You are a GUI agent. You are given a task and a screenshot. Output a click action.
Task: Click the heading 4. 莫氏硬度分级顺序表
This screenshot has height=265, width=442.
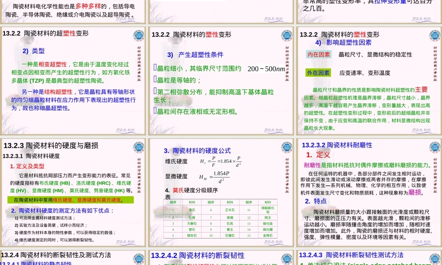tap(191, 193)
